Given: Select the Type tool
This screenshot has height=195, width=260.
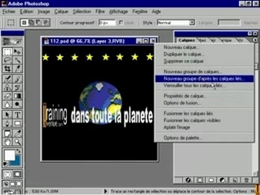Looking at the screenshot, I should click(17, 115).
